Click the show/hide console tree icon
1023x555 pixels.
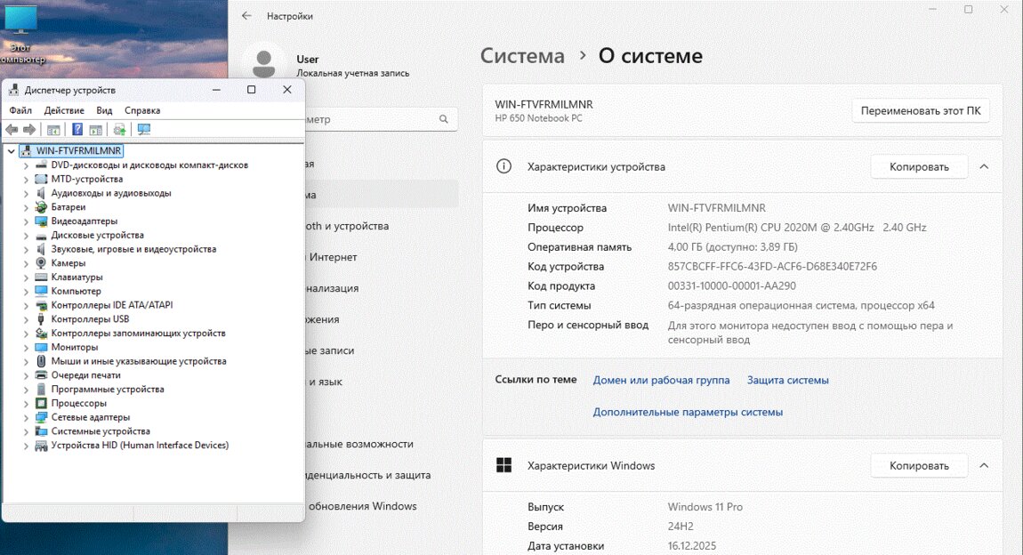tap(53, 130)
